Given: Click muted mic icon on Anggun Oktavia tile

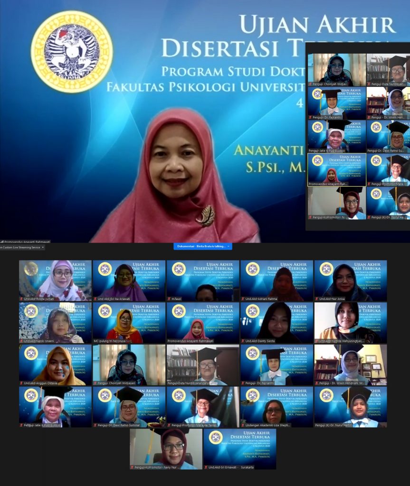Looking at the screenshot, I should (21, 383).
